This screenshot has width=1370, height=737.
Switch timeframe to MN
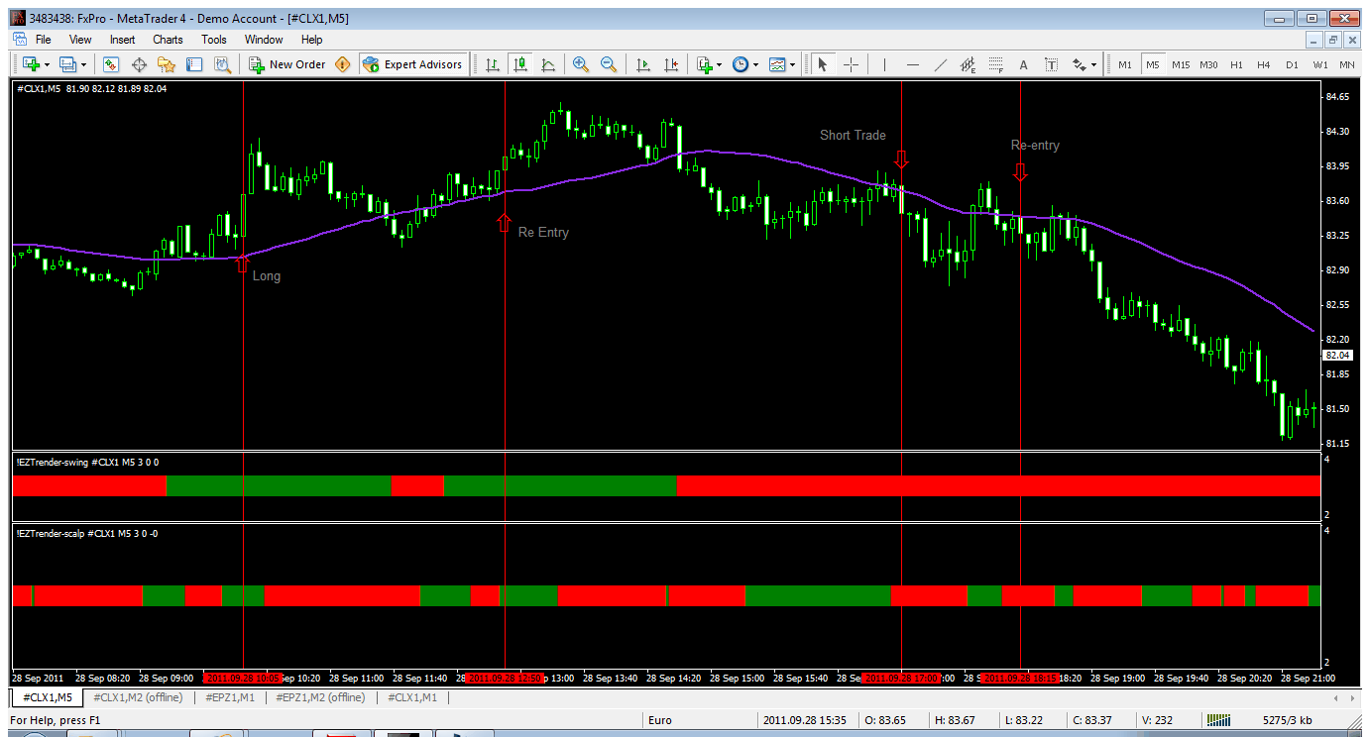pos(1347,64)
